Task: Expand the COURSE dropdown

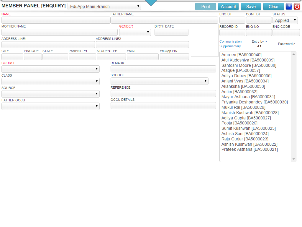Action: tap(50, 69)
